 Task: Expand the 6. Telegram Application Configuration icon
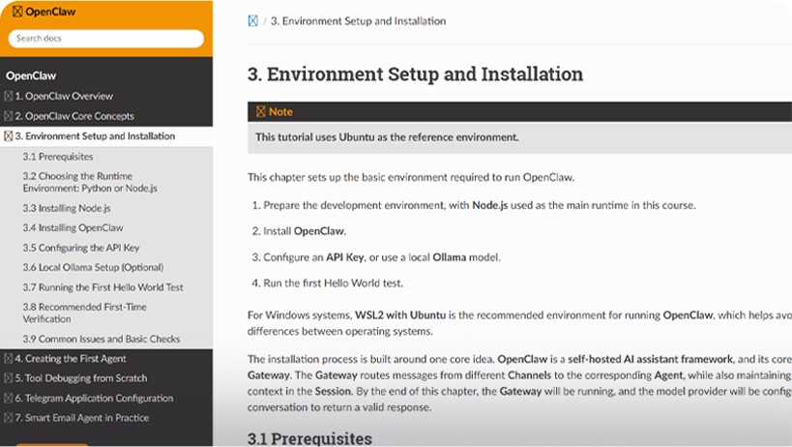tap(9, 398)
